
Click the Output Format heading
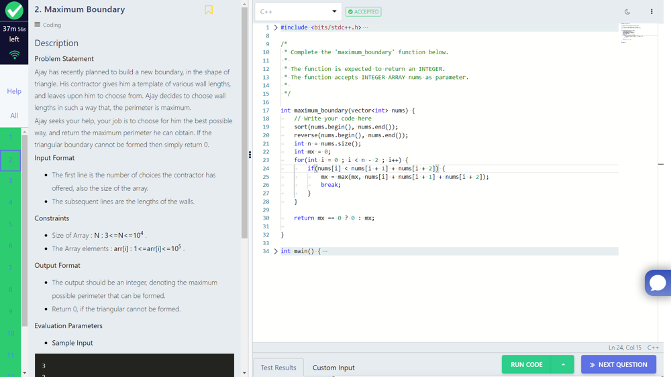pyautogui.click(x=57, y=266)
